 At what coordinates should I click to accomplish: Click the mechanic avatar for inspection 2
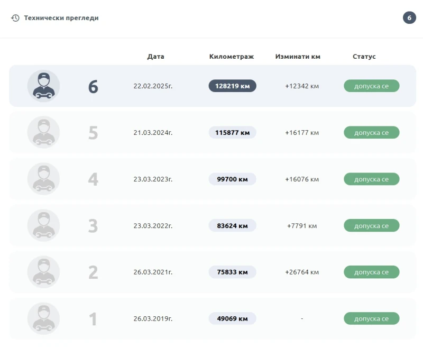pyautogui.click(x=43, y=272)
